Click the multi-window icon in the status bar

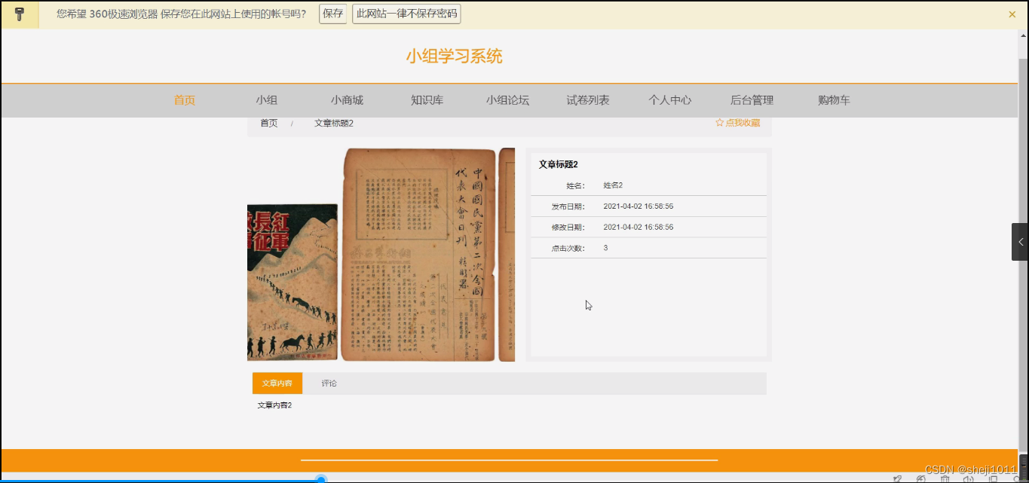[x=993, y=479]
